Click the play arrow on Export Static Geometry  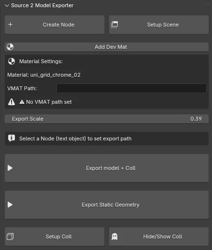coord(10,205)
